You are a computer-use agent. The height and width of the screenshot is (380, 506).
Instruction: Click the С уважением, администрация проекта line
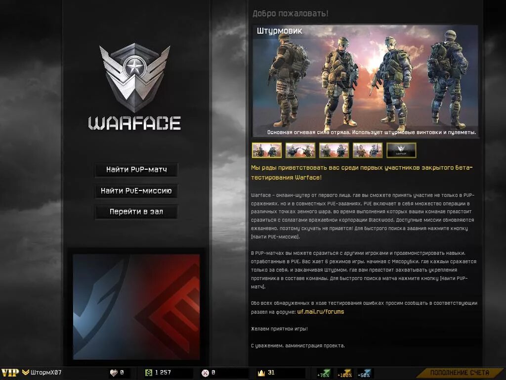point(298,346)
